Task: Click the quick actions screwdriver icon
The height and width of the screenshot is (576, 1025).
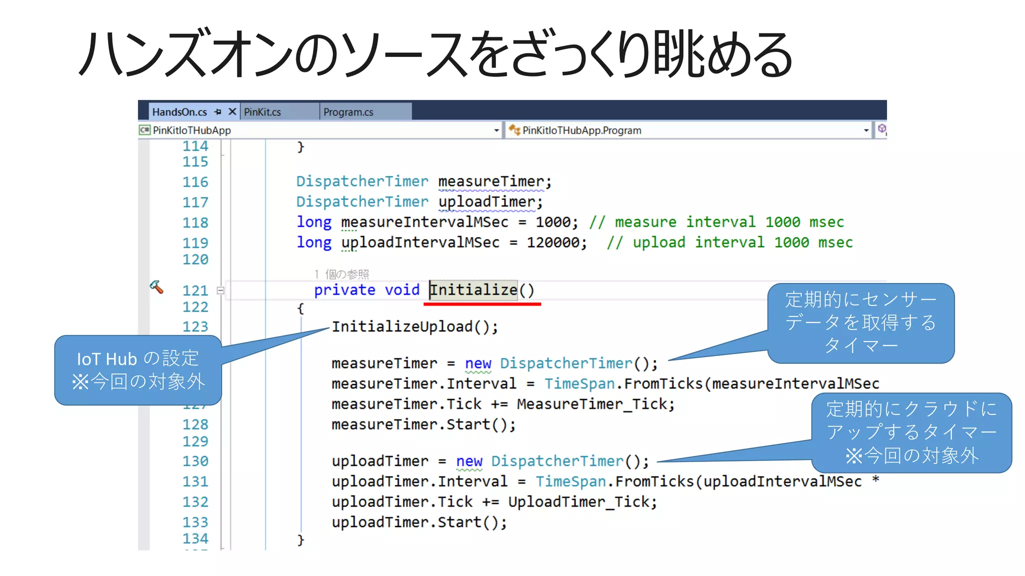Action: 156,286
